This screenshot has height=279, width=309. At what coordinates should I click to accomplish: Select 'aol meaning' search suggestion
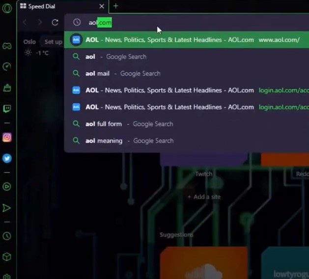click(186, 141)
